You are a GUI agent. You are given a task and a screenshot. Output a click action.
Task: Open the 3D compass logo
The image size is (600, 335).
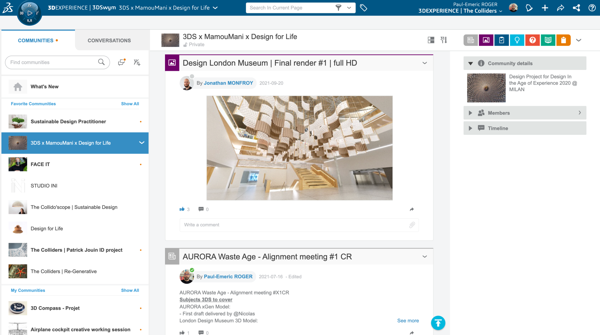pyautogui.click(x=29, y=13)
